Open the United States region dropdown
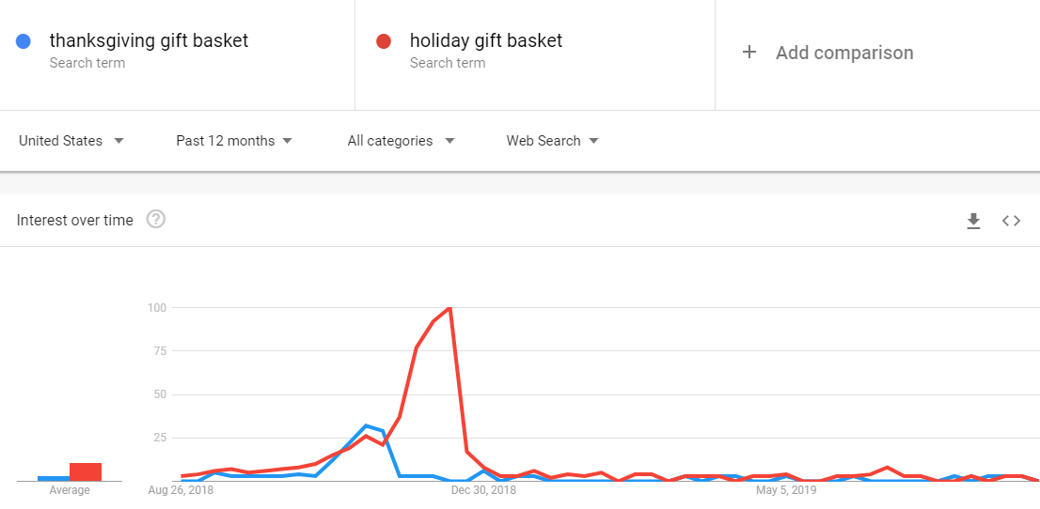This screenshot has height=509, width=1040. point(71,141)
